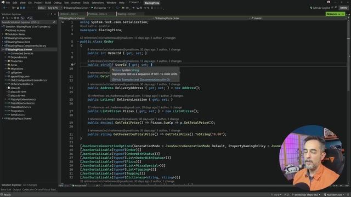The image size is (351, 197).
Task: Open the Help menu
Action: [122, 3]
